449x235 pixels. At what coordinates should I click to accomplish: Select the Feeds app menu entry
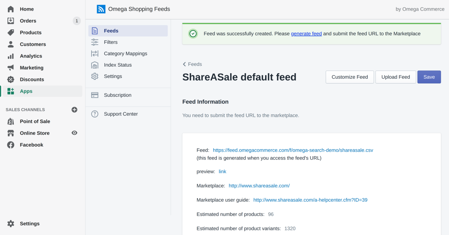point(128,31)
